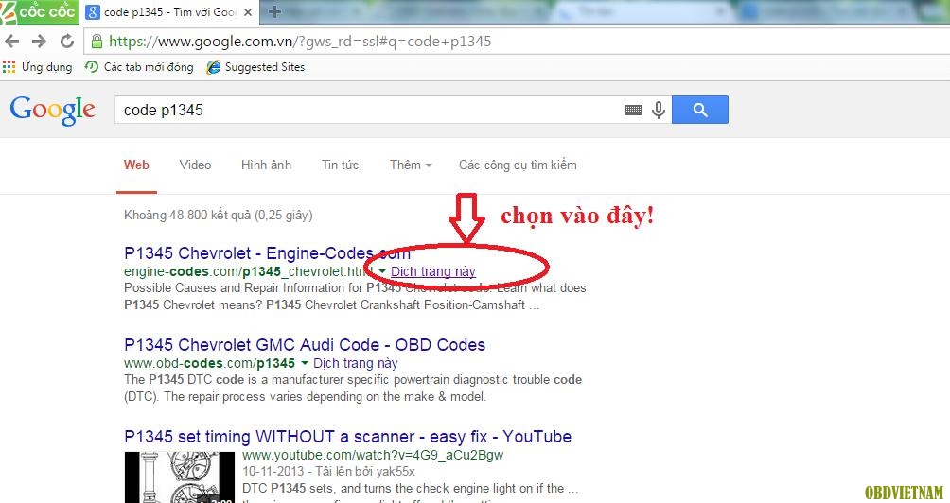Select the Web search tab
Screen dimensions: 950x503
136,165
